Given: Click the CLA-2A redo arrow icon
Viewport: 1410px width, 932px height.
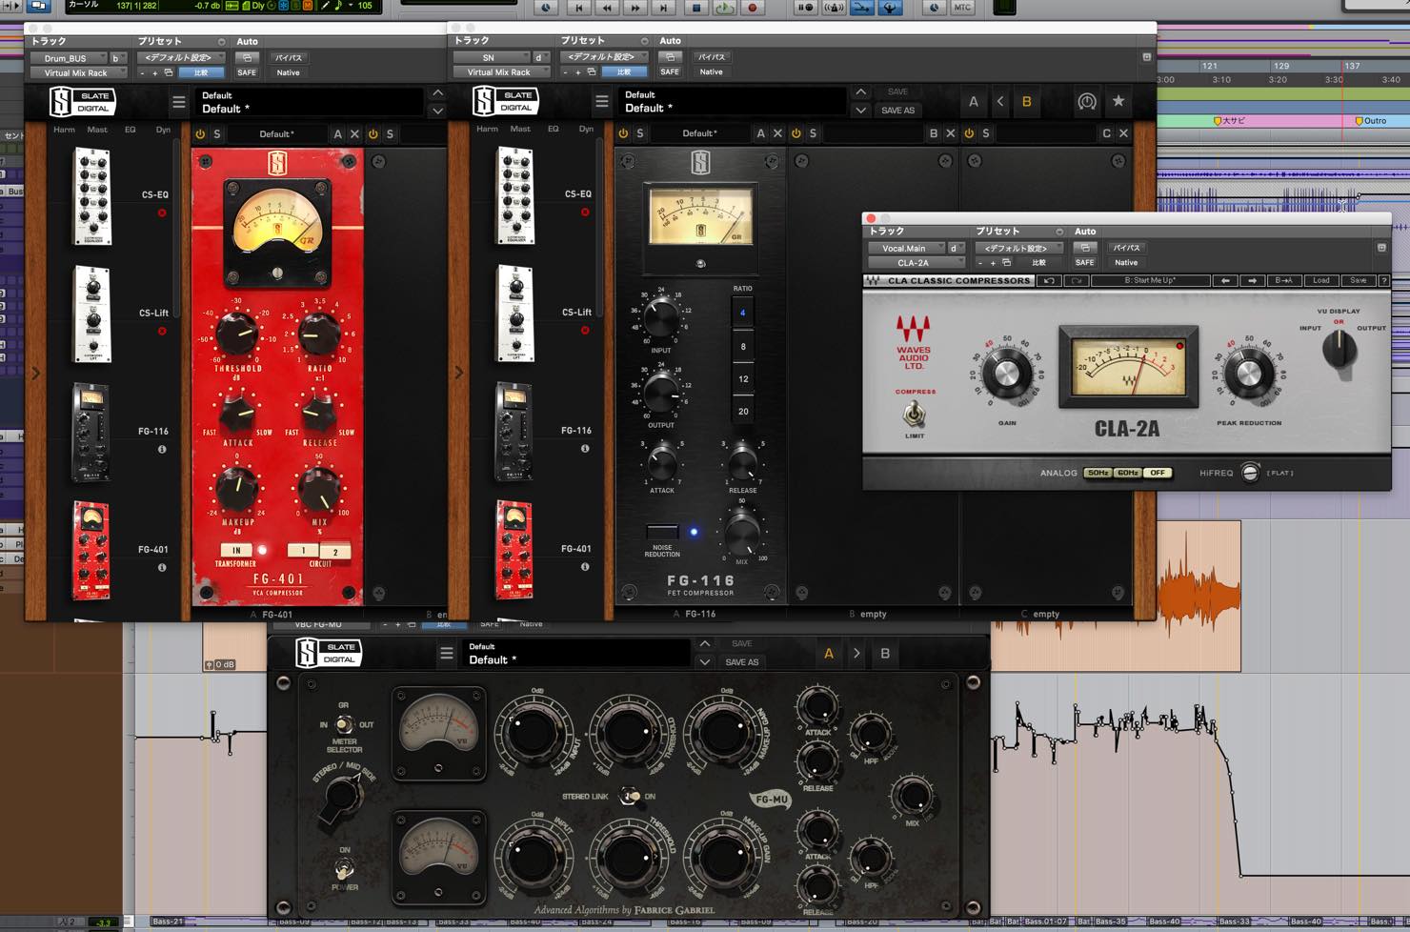Looking at the screenshot, I should coord(1077,281).
